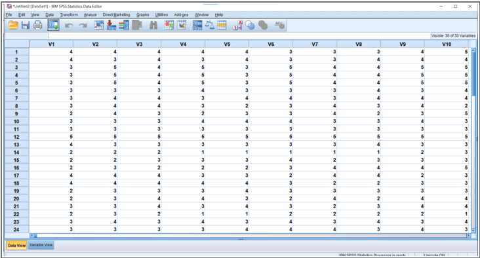This screenshot has width=480, height=258.
Task: Click Show All Variables icon
Action: 263,25
